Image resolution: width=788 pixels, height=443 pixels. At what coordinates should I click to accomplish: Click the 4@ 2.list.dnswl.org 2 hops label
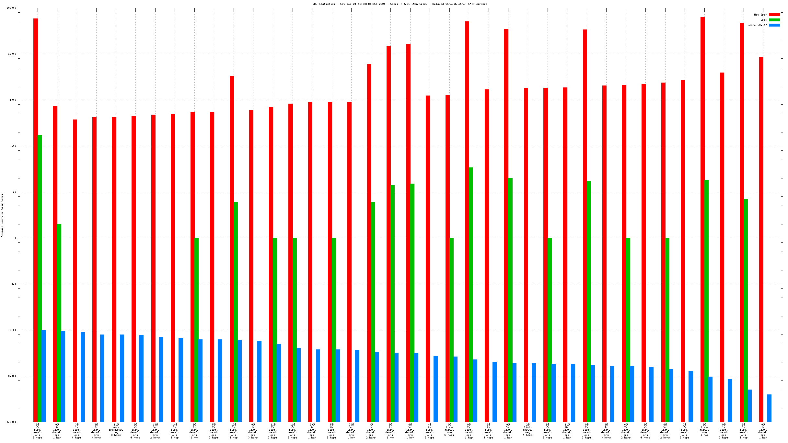tap(429, 431)
